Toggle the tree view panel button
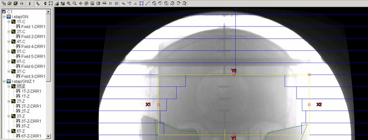 [x=37, y=4]
